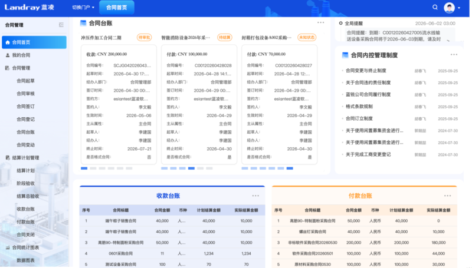
Task: Collapse the 结算计划管理 group
Action: (25, 158)
